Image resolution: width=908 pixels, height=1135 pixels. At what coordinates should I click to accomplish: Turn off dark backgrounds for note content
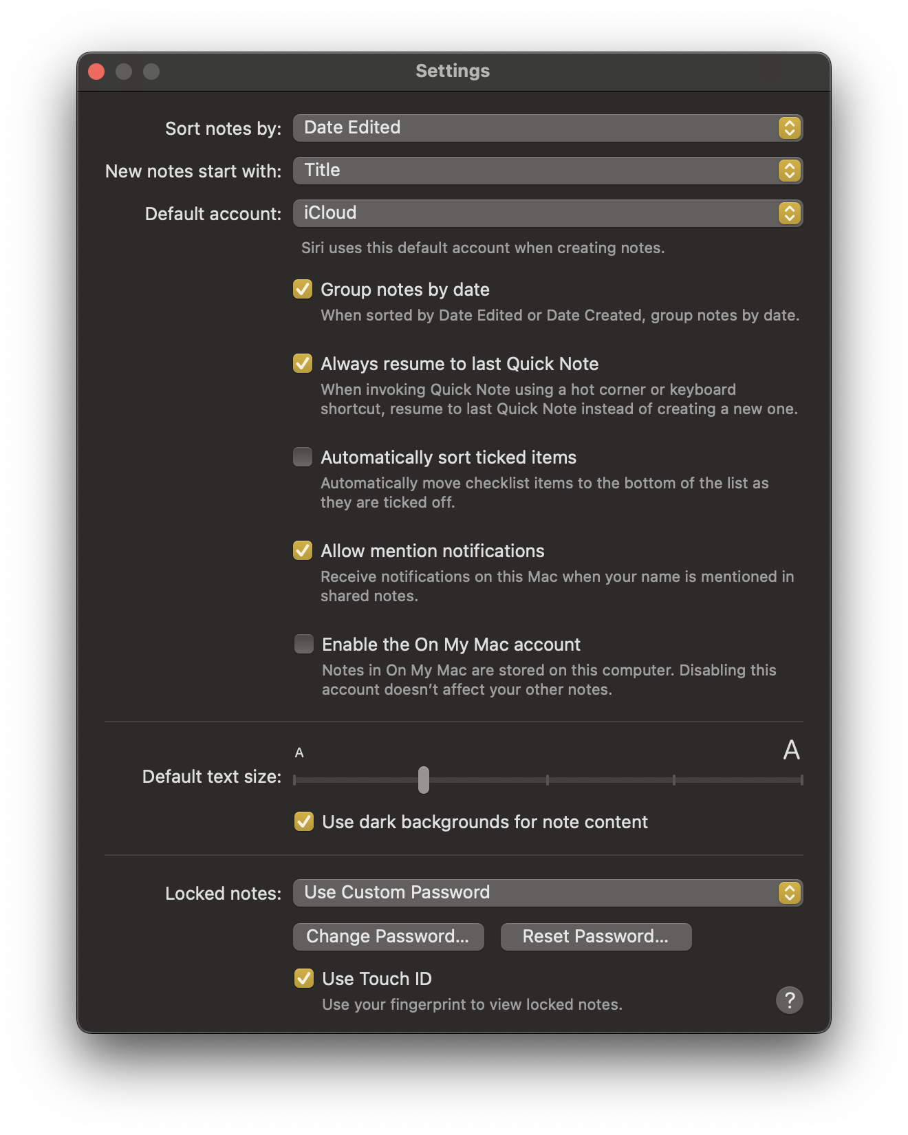pos(304,822)
